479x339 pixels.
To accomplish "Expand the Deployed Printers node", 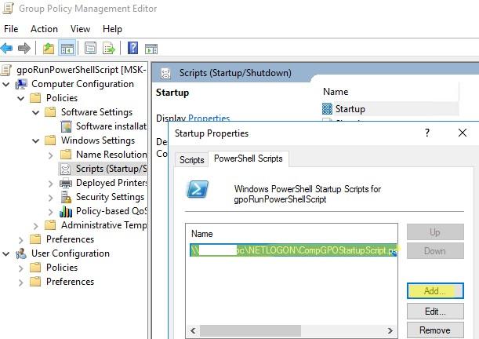I will pos(51,184).
